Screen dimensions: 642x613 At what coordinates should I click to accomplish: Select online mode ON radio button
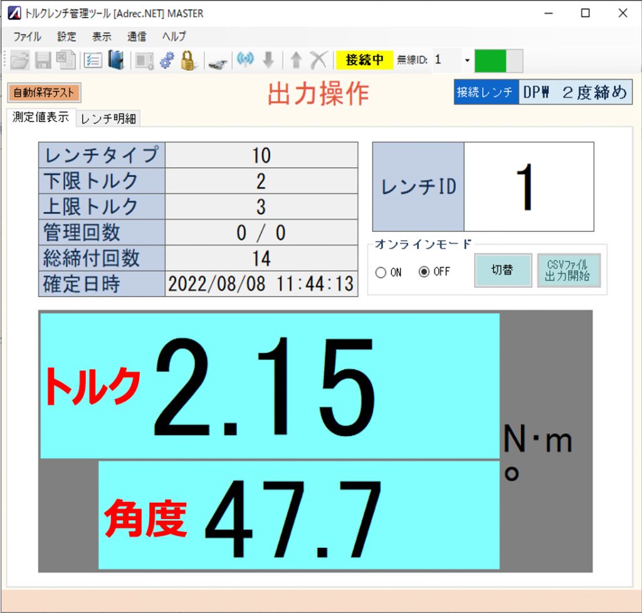click(x=381, y=273)
